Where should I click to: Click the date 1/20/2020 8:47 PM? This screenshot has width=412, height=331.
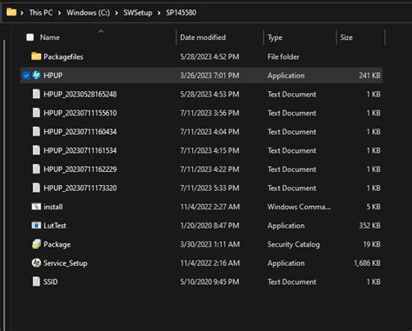[x=209, y=226]
